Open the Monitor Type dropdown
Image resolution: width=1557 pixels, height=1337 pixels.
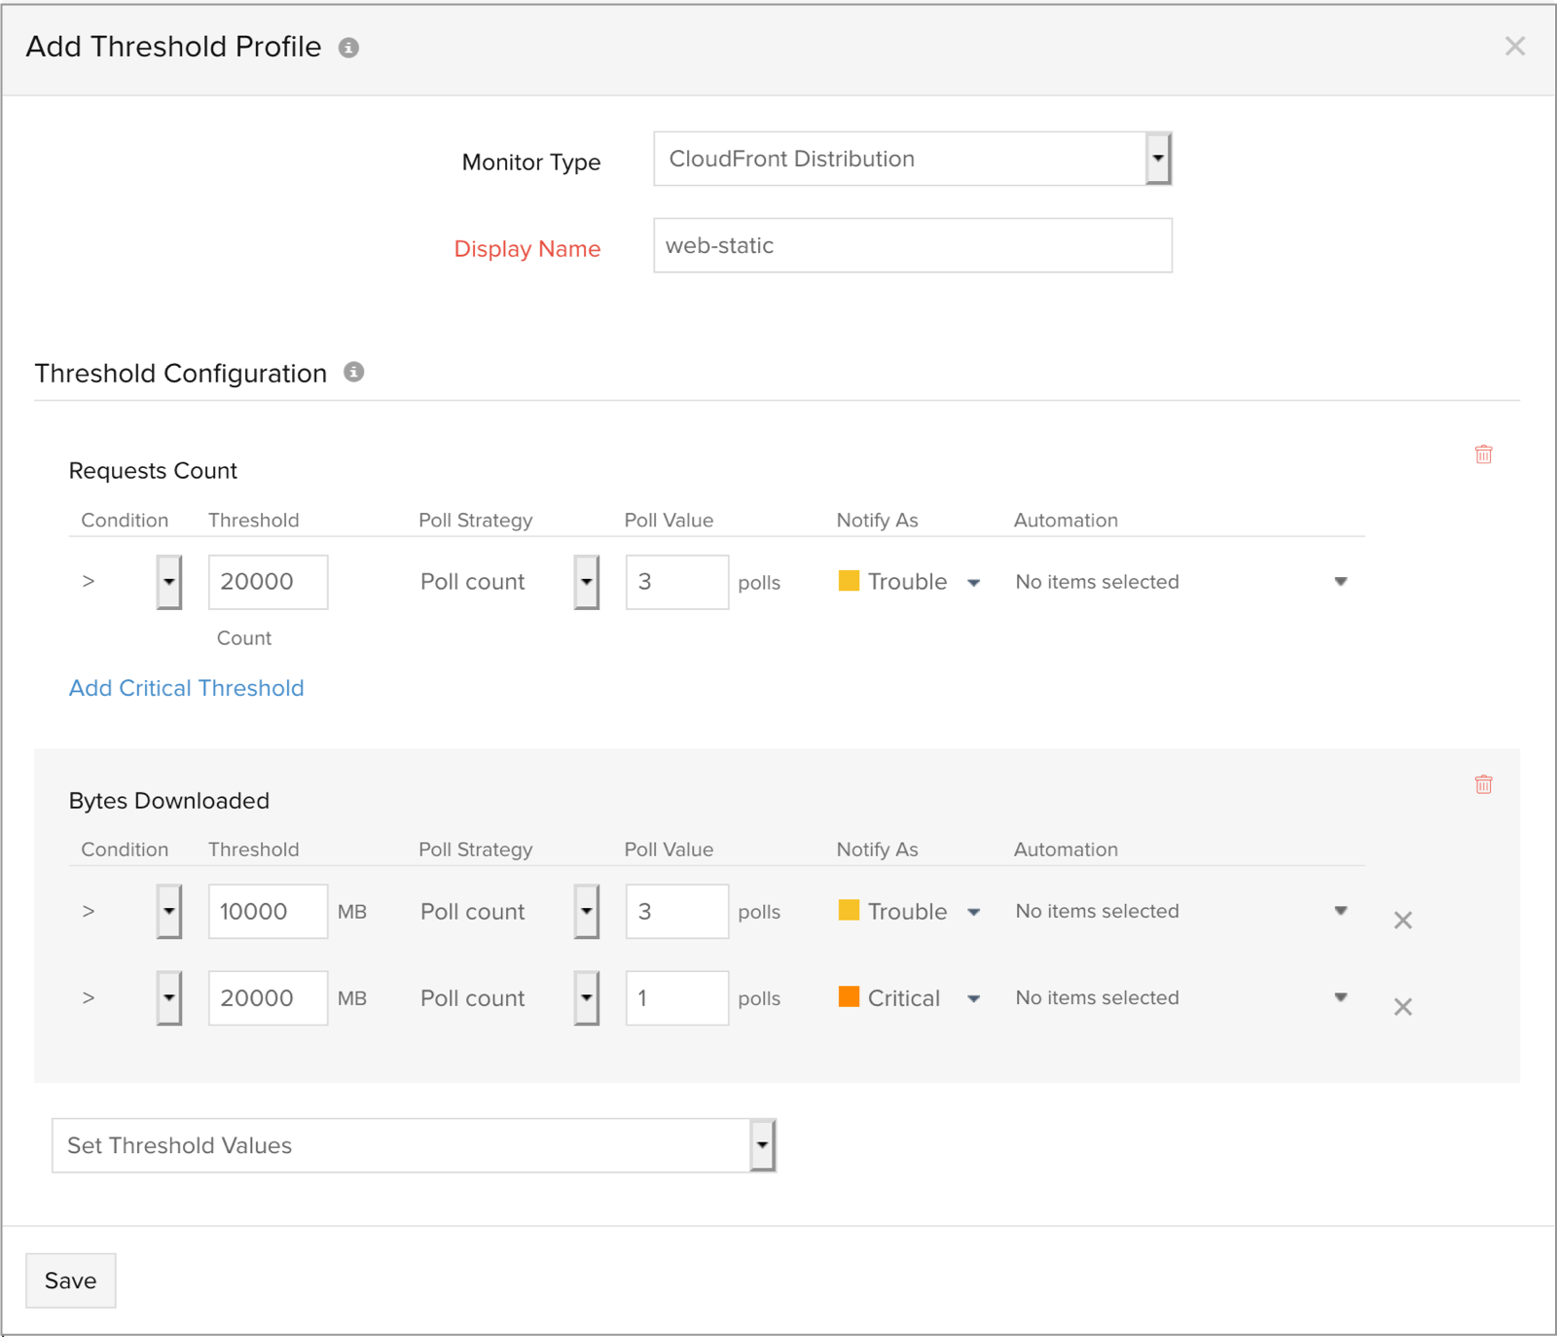(1158, 158)
